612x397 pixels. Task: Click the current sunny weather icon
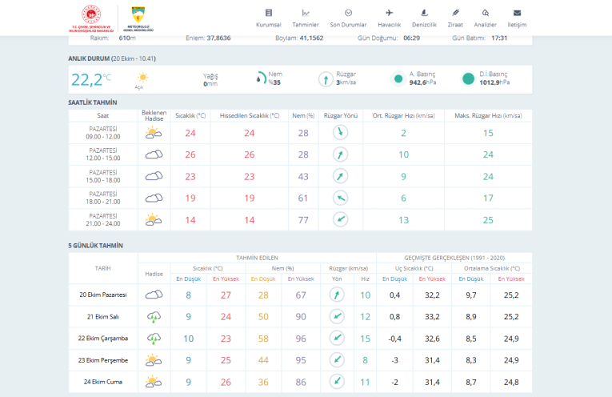coord(141,78)
